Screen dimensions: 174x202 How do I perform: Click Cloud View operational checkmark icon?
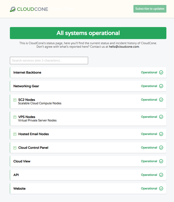click(x=161, y=161)
